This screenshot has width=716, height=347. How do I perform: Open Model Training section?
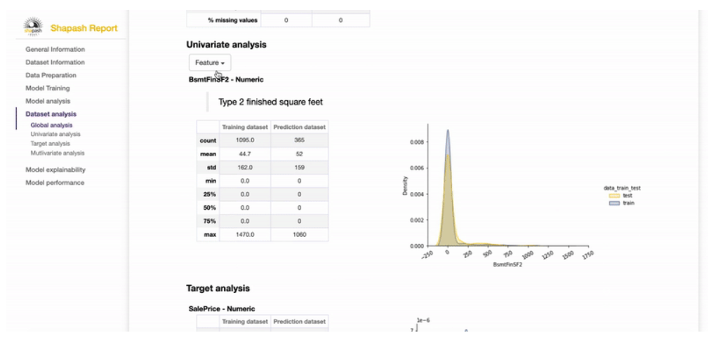48,88
